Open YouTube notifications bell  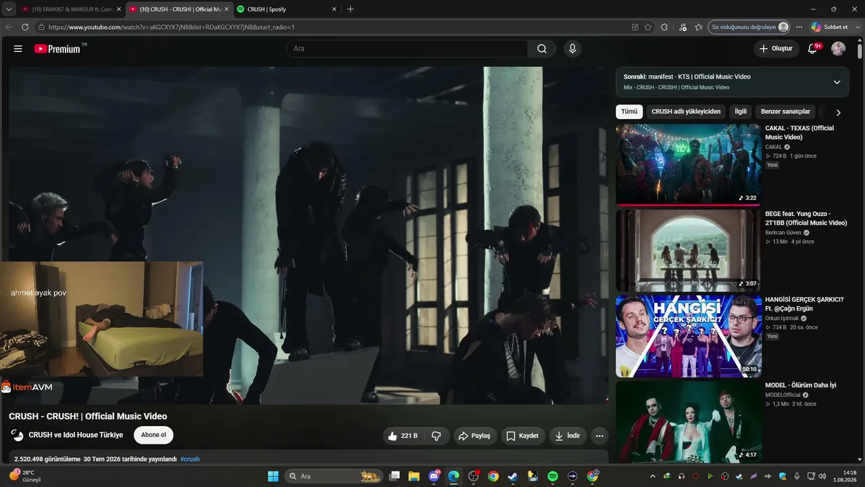(813, 49)
